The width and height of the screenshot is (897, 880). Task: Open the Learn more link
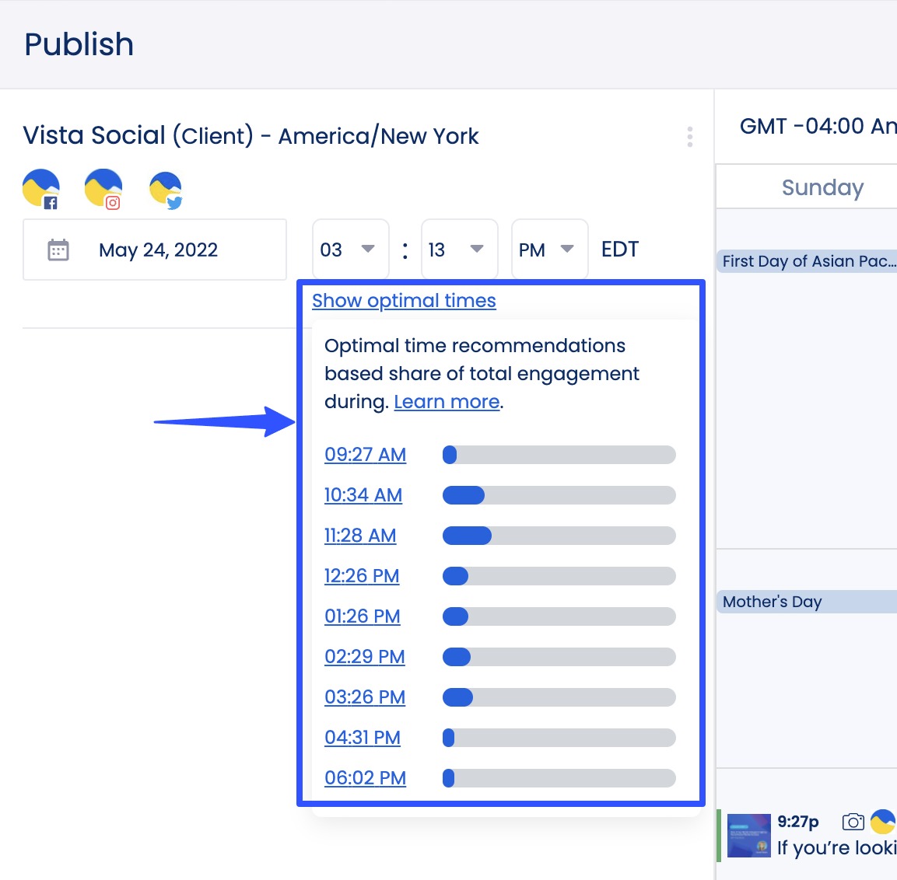[447, 402]
